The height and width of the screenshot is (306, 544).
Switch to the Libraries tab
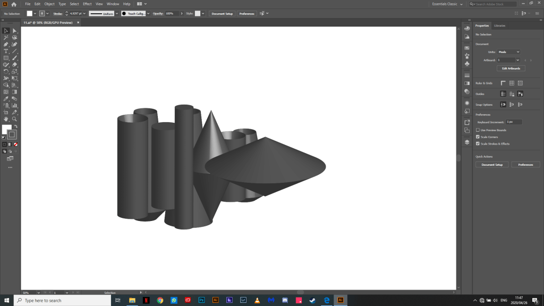pyautogui.click(x=499, y=25)
